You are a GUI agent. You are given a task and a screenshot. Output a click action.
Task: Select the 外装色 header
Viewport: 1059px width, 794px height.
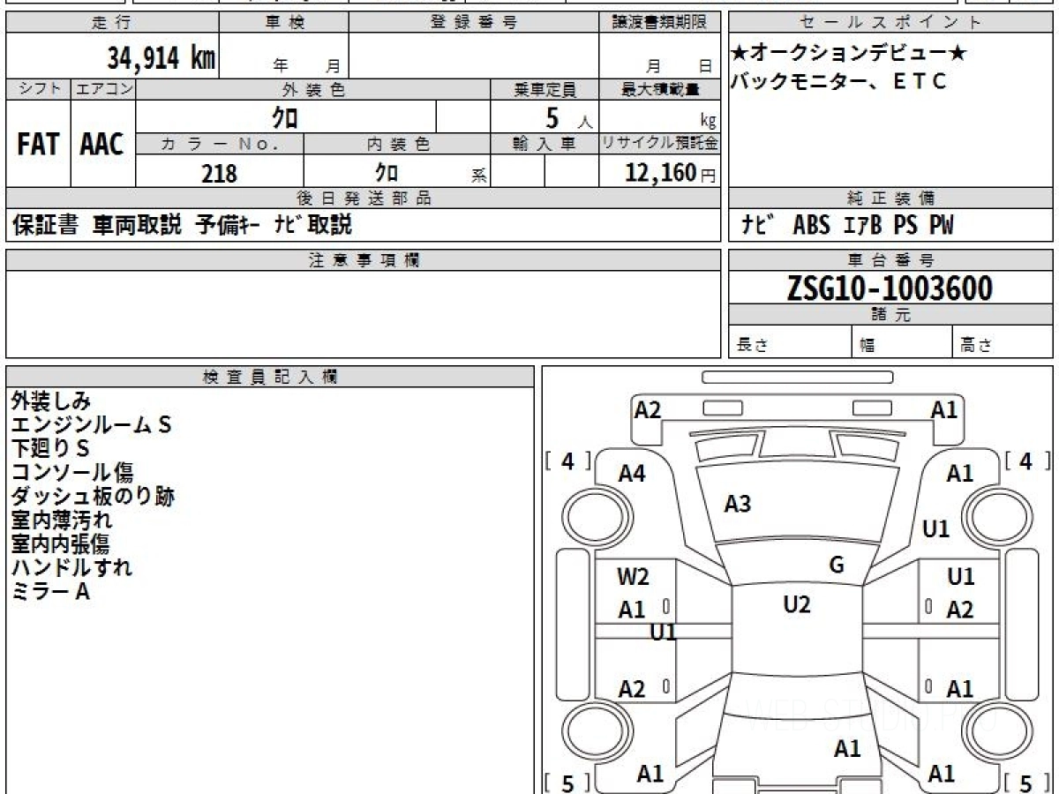point(313,89)
